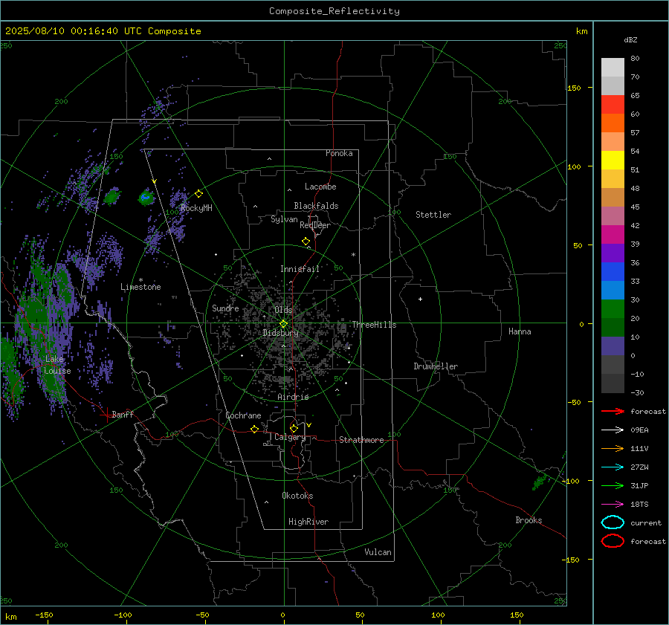Viewport: 669px width, 625px height.
Task: Click the cyan 27ZW arrow legend icon
Action: pos(613,467)
